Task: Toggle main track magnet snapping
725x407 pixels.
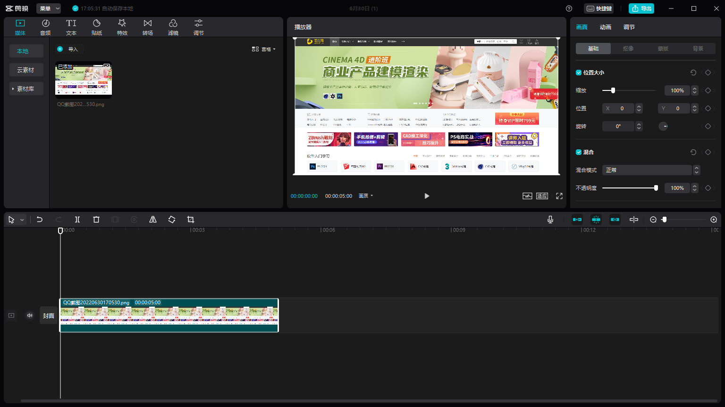Action: point(577,220)
